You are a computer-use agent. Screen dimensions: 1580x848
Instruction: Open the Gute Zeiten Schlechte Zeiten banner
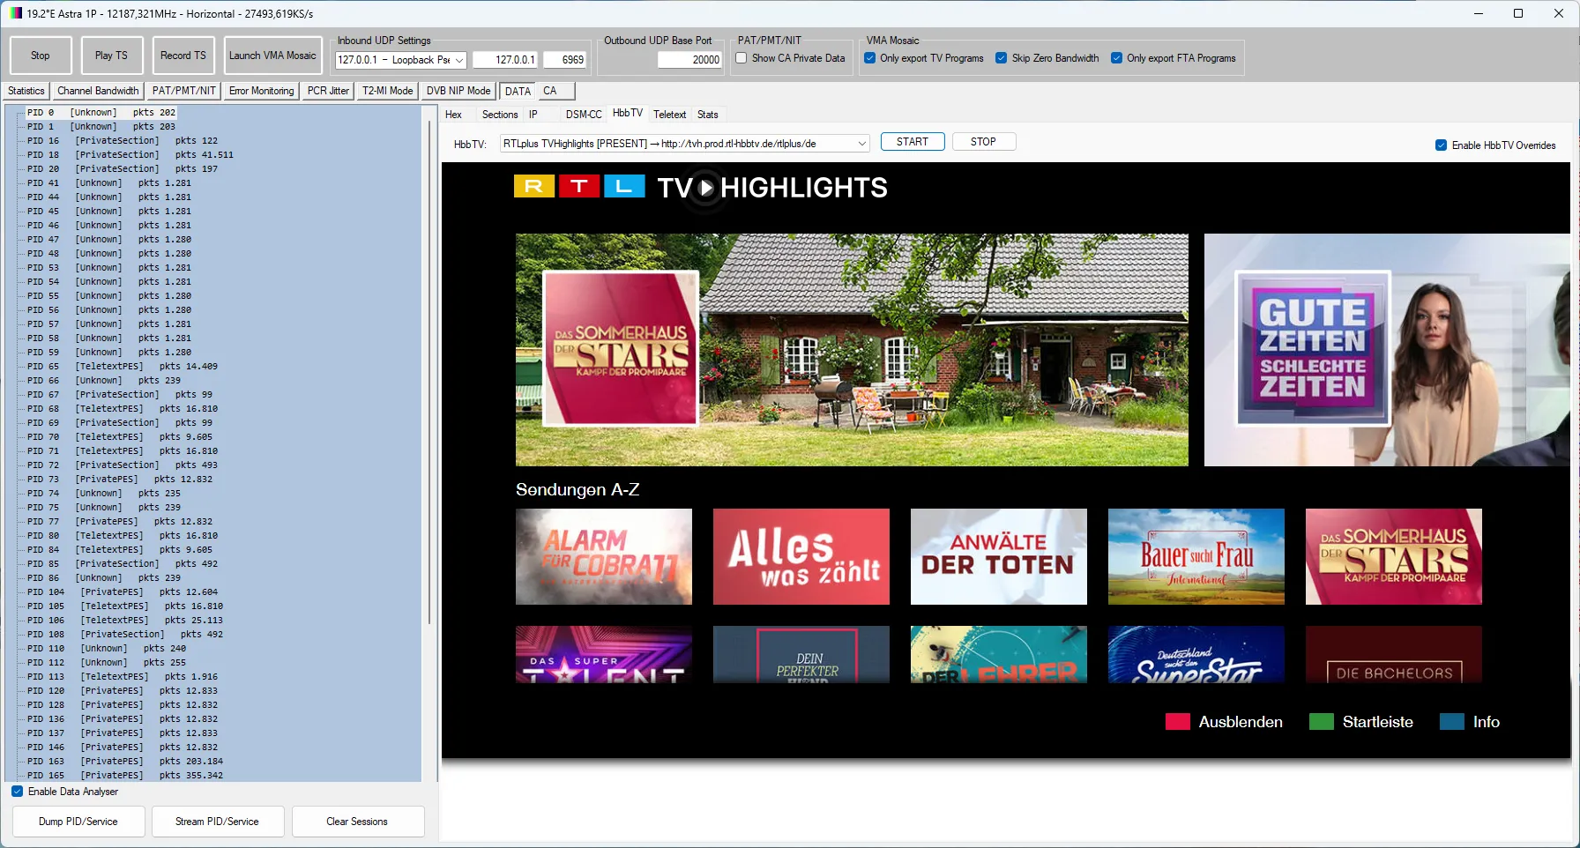click(x=1387, y=350)
